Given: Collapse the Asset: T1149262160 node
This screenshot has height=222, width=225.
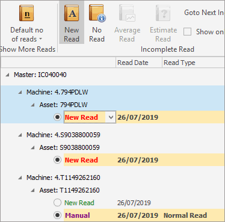Looking at the screenshot, I should point(32,190).
